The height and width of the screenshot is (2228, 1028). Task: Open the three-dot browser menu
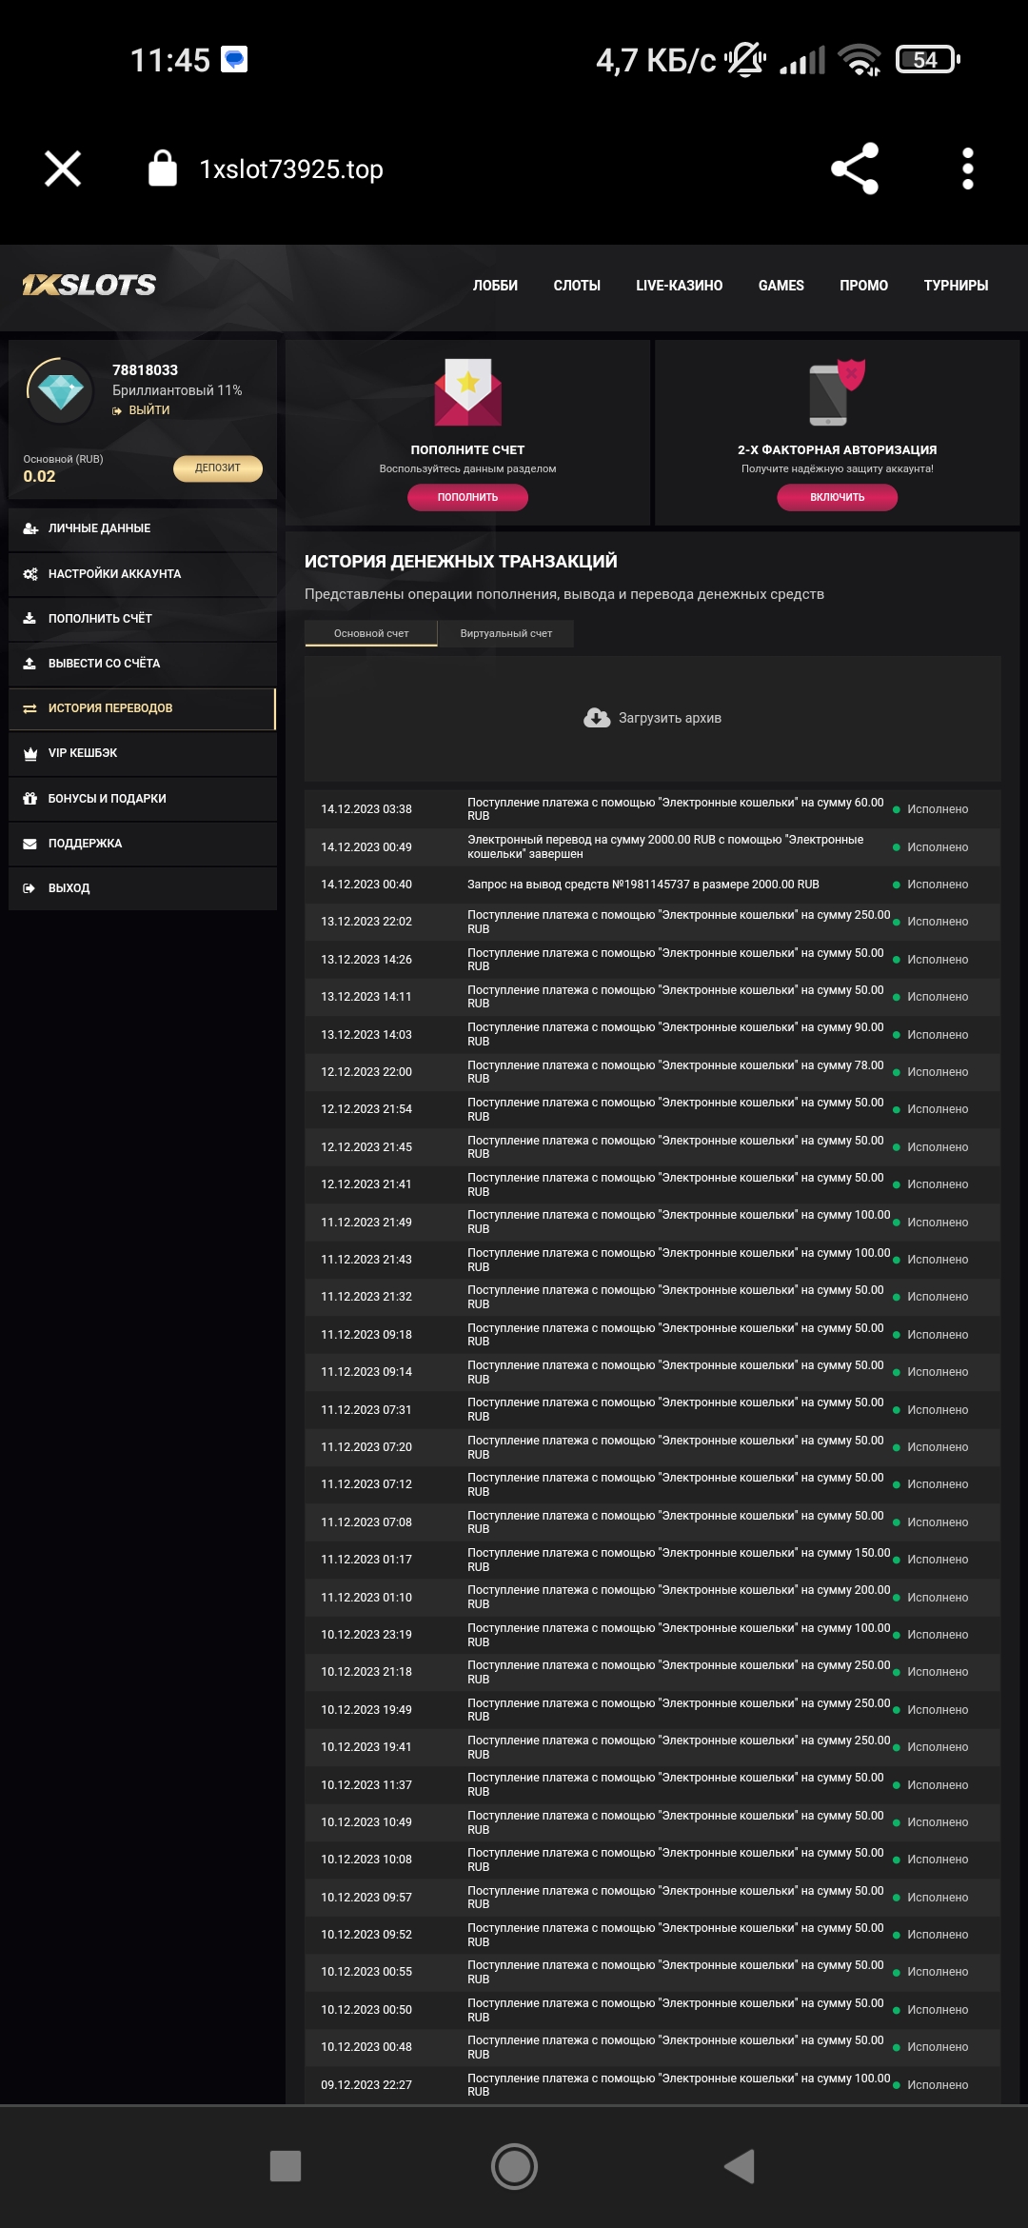[x=967, y=169]
